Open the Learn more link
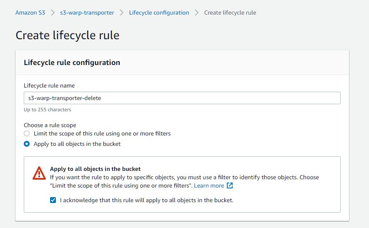The height and width of the screenshot is (228, 369). (x=209, y=185)
